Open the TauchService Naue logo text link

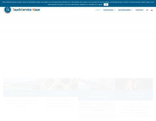pyautogui.click(x=26, y=10)
